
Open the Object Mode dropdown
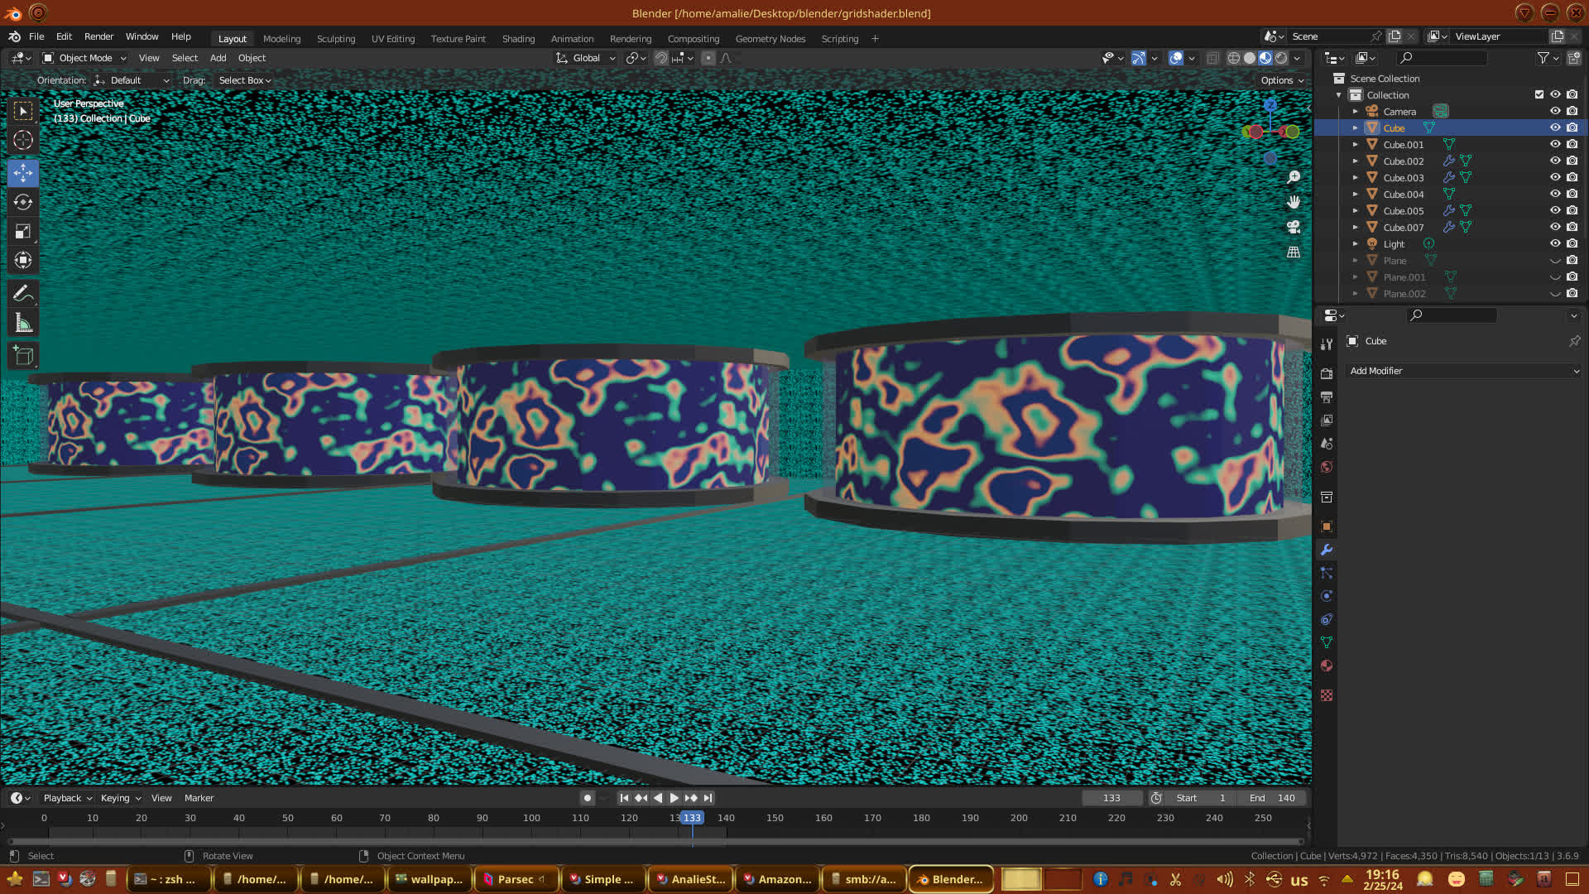84,58
